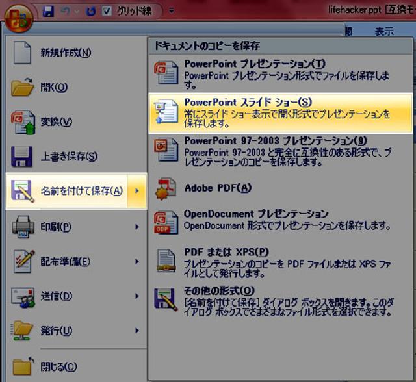Click the OpenDocument 形式でプレゼンテーションを保存します text

[287, 226]
